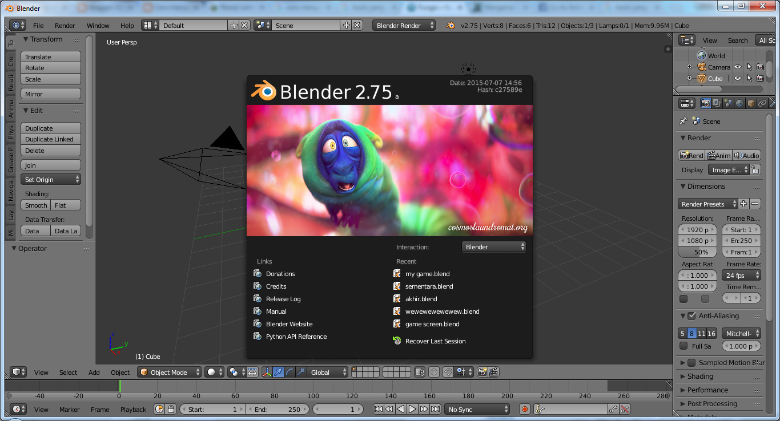Adjust the 50% resolution percentage slider
Viewport: 780px width, 421px height.
[x=697, y=252]
